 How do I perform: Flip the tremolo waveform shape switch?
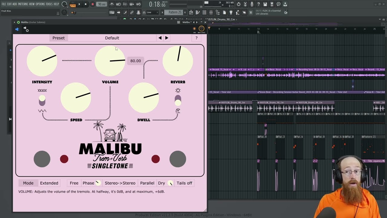42,101
